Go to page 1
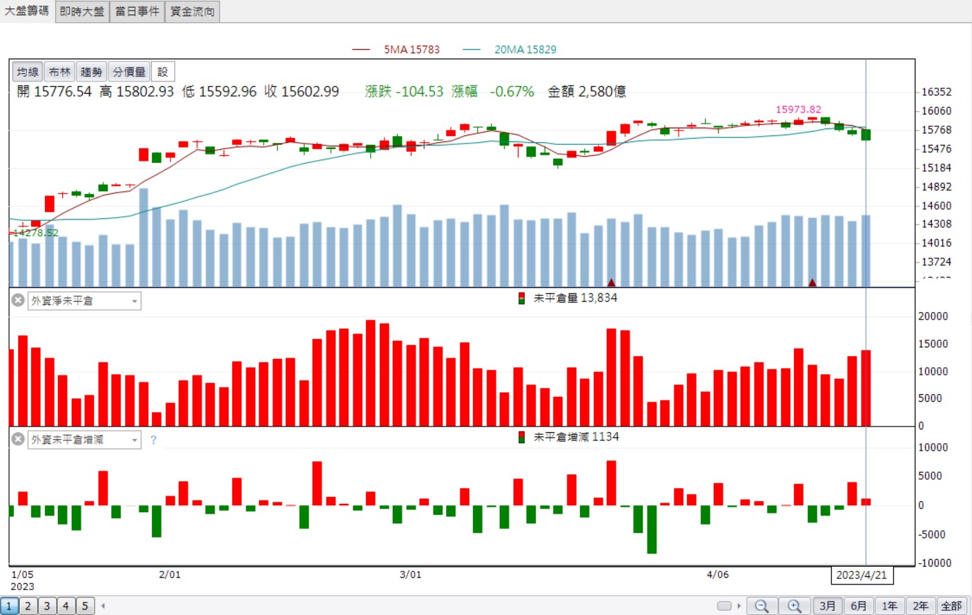 point(10,606)
